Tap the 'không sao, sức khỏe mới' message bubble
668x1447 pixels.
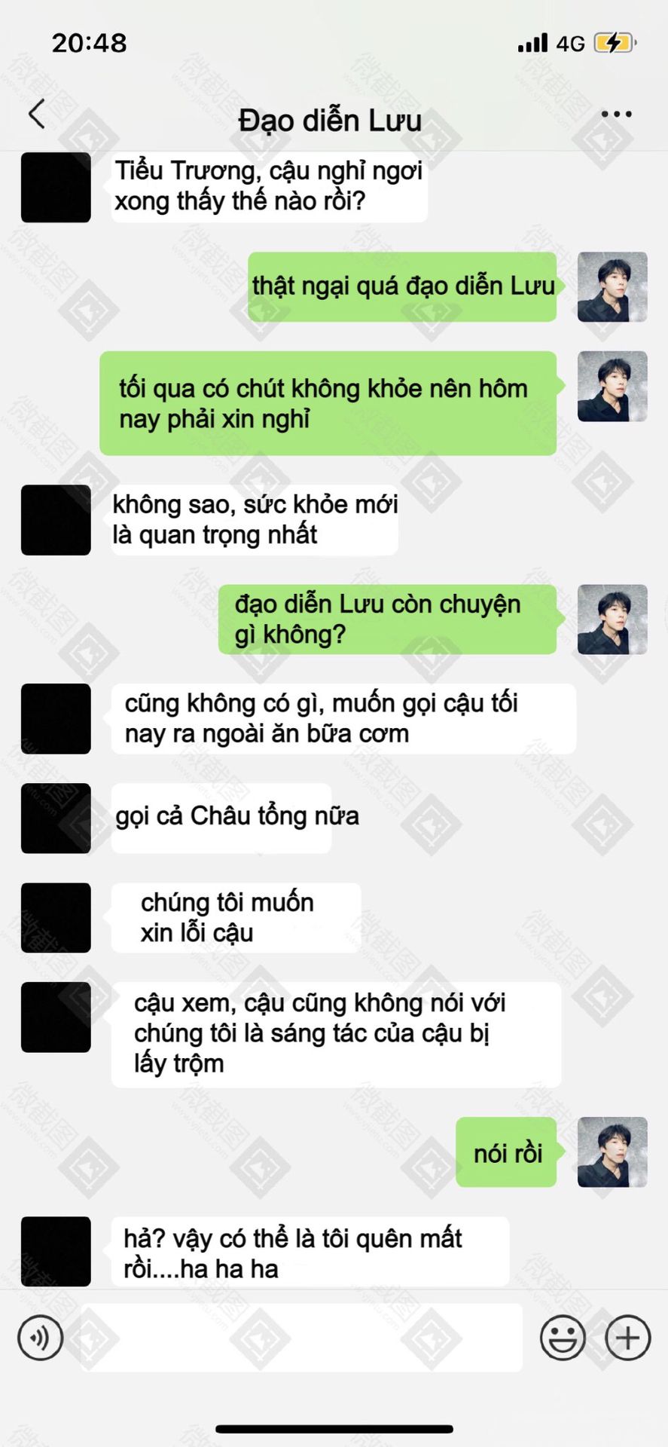(255, 520)
